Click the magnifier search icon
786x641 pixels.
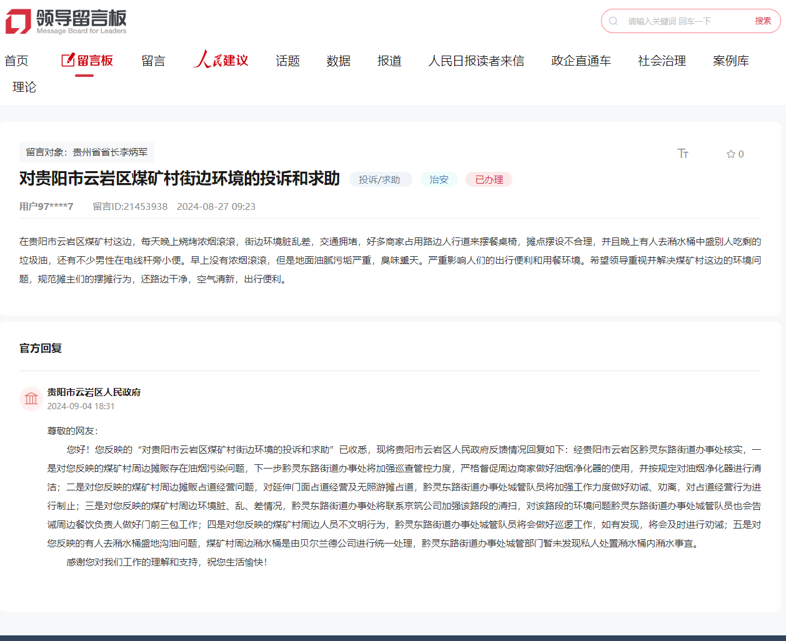(x=614, y=21)
